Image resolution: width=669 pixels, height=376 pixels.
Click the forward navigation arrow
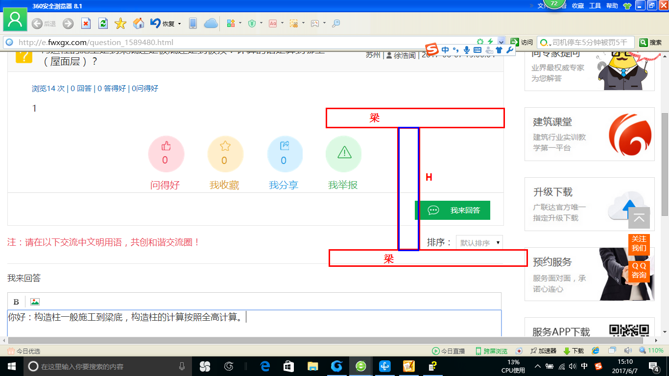point(68,23)
